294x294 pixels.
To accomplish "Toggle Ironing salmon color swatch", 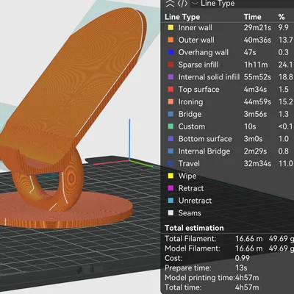I will (x=171, y=101).
